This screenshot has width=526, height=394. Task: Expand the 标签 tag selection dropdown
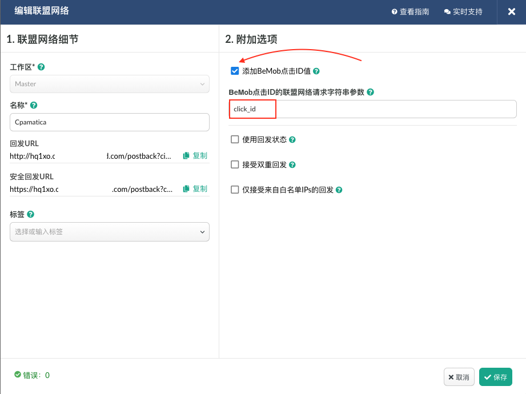tap(110, 232)
